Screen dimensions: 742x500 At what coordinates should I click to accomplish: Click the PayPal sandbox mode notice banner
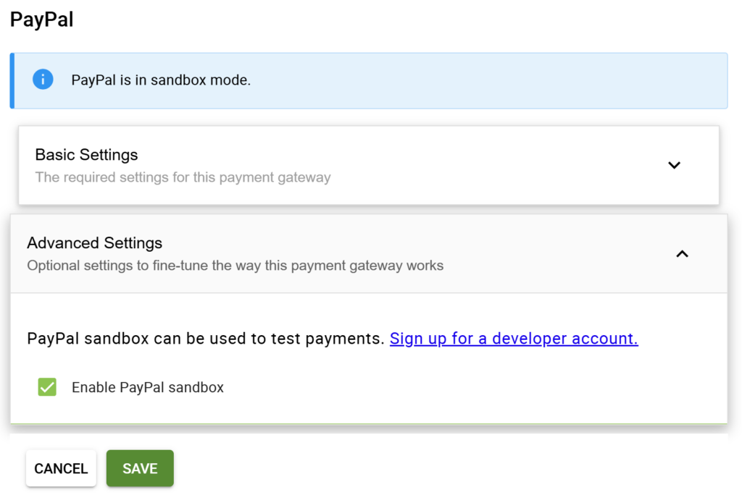[x=370, y=80]
